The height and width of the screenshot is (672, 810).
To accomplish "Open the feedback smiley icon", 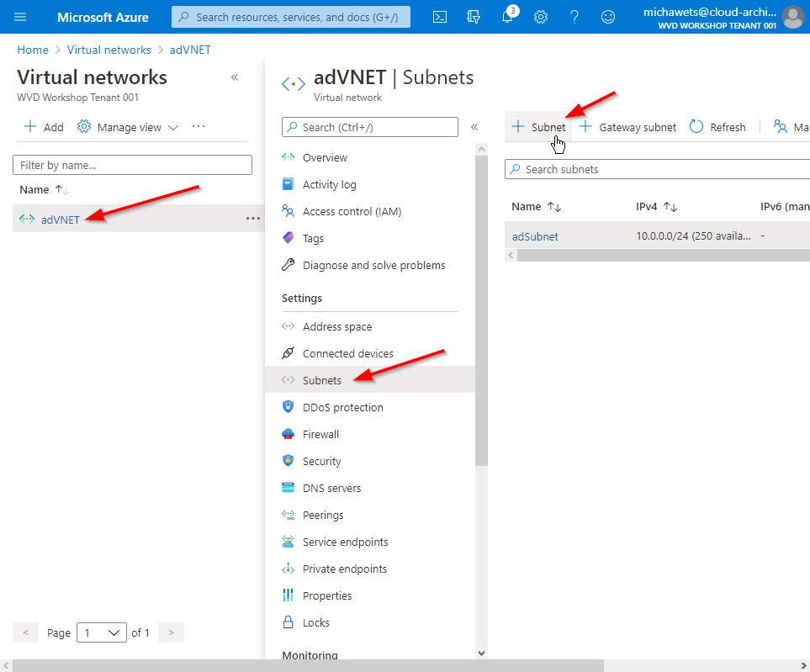I will click(x=608, y=17).
